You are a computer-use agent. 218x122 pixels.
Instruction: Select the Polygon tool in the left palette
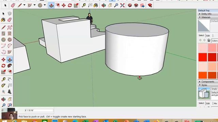click(x=10, y=40)
